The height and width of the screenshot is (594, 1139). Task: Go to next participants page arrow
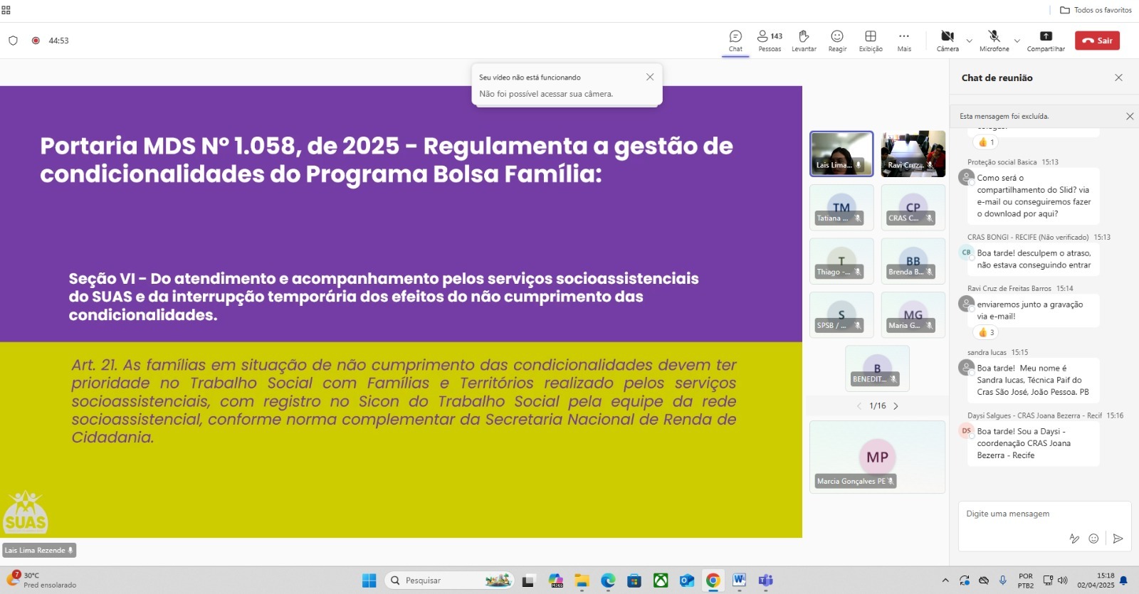pyautogui.click(x=896, y=406)
